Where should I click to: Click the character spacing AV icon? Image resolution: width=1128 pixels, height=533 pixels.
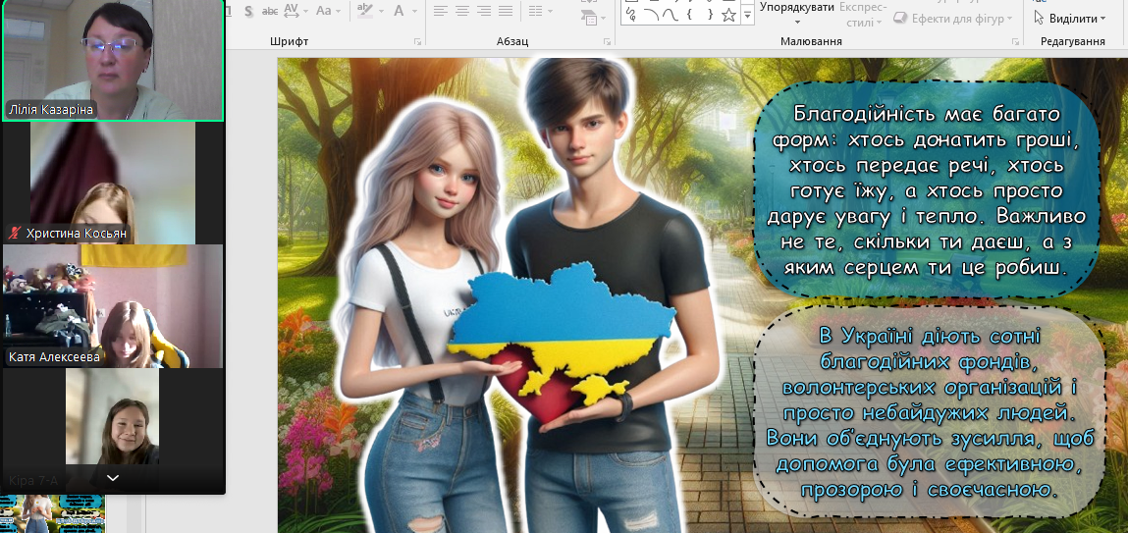[292, 12]
